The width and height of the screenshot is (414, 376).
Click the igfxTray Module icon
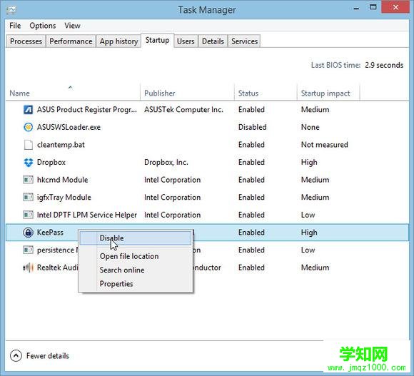point(28,197)
